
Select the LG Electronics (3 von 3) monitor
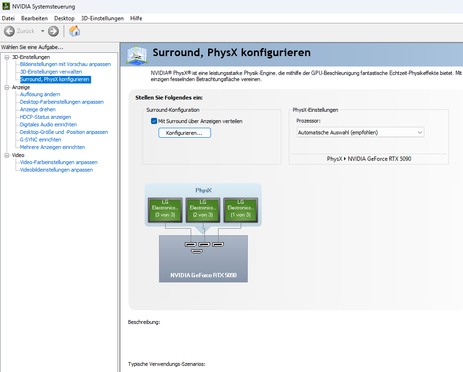click(165, 210)
